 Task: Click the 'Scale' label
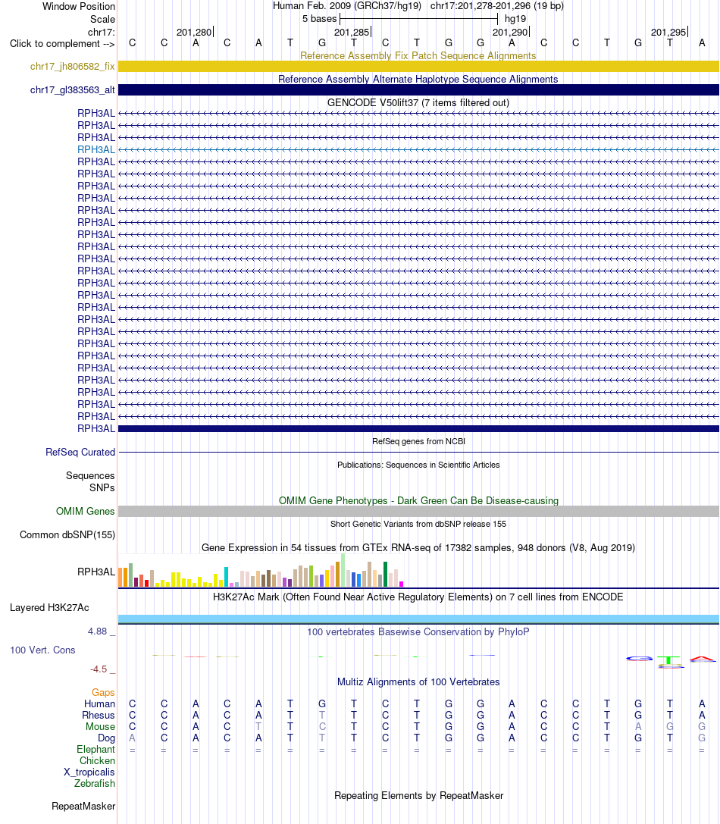[x=102, y=20]
